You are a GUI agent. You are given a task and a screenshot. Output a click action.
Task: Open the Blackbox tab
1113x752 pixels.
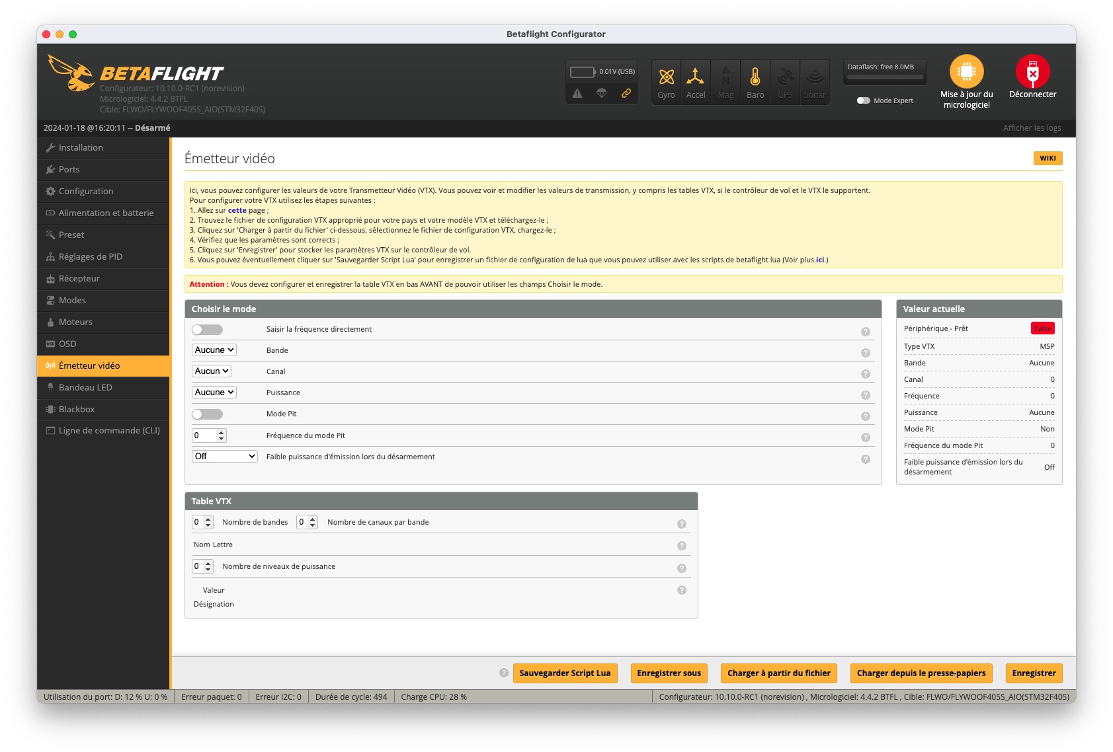pyautogui.click(x=103, y=410)
